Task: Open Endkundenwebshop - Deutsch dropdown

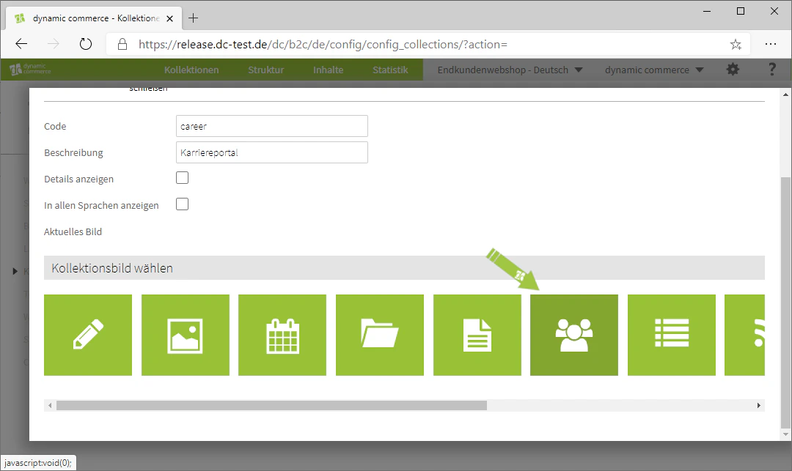Action: point(510,70)
